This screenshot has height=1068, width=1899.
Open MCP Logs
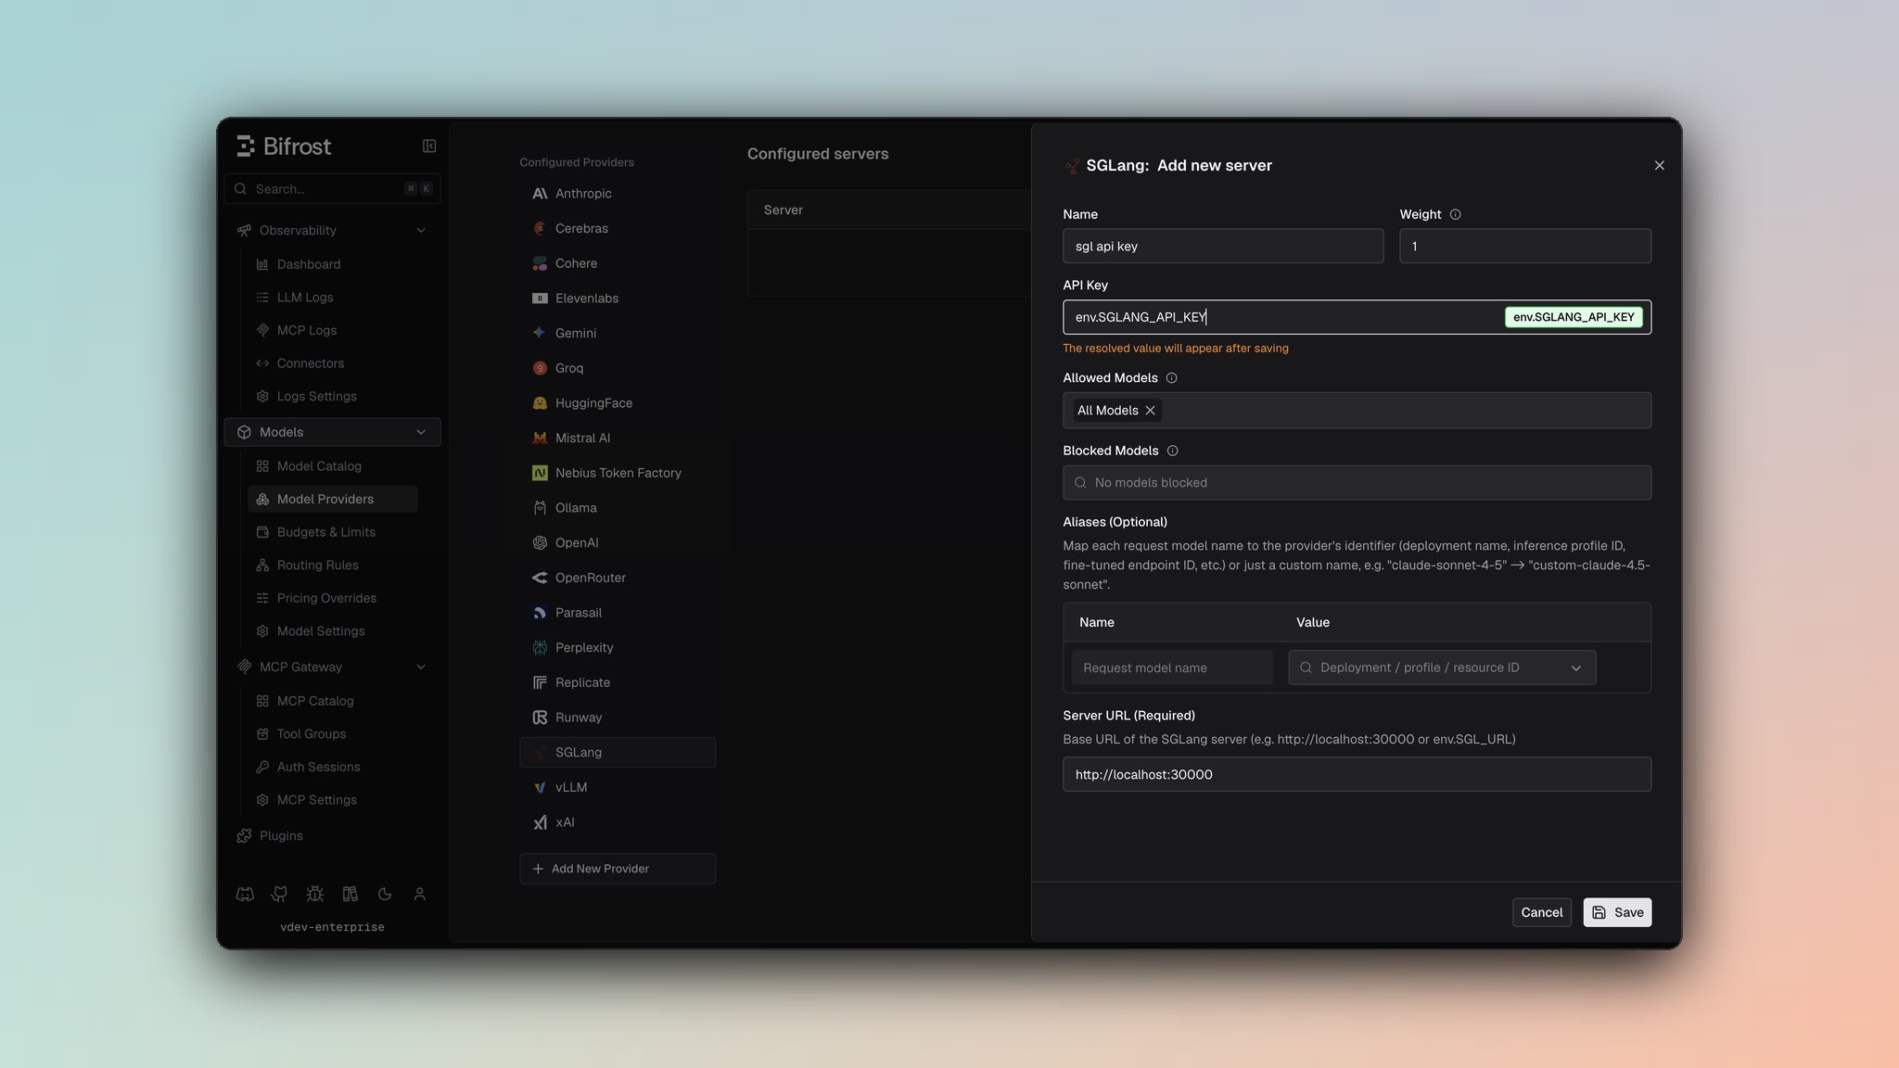pos(332,330)
